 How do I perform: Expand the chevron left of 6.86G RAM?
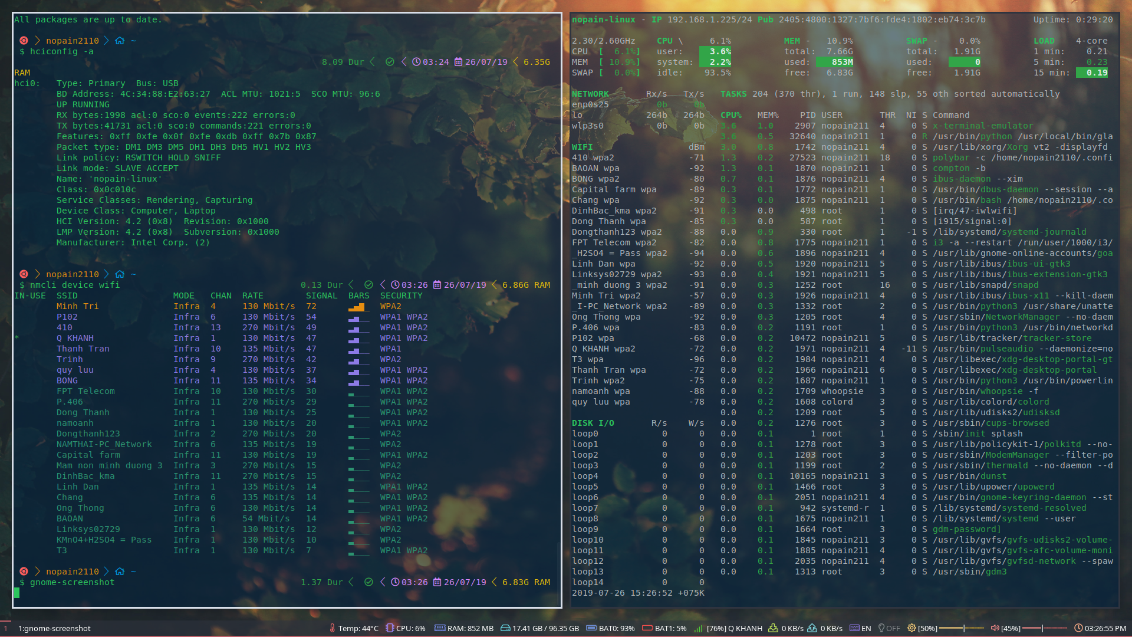pyautogui.click(x=494, y=285)
